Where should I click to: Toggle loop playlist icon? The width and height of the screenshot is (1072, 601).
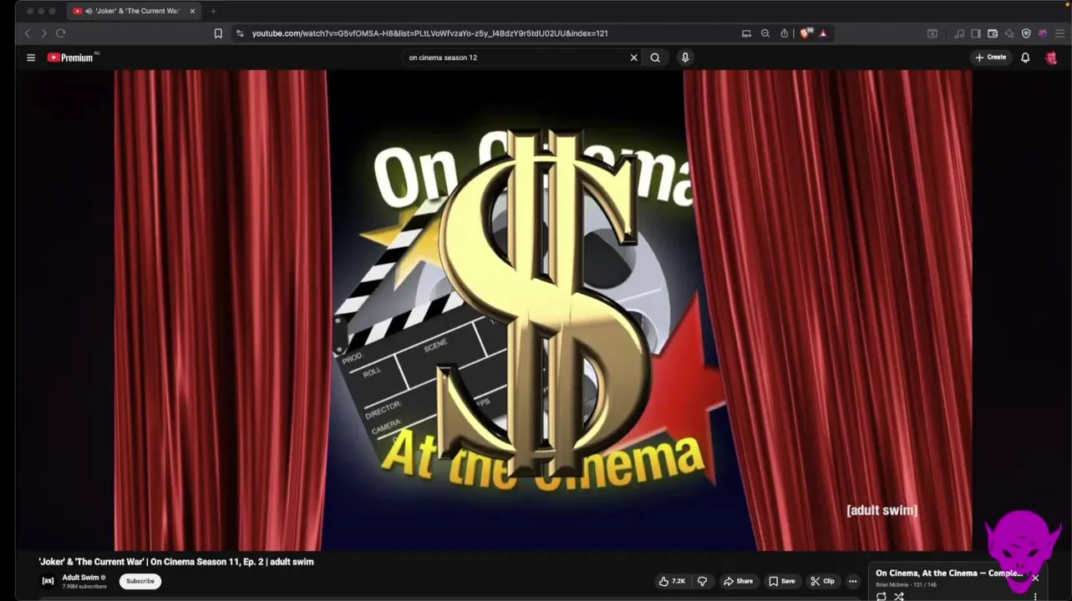(x=881, y=596)
